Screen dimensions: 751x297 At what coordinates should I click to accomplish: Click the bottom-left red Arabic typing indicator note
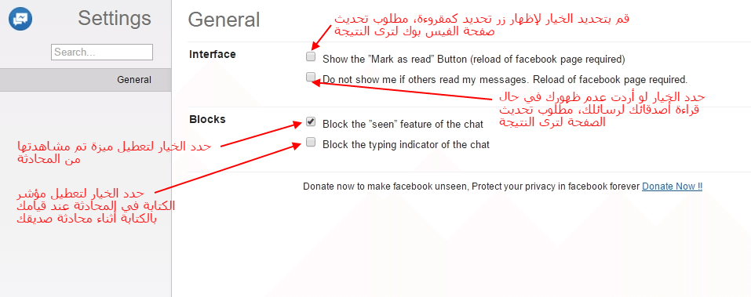[x=96, y=207]
